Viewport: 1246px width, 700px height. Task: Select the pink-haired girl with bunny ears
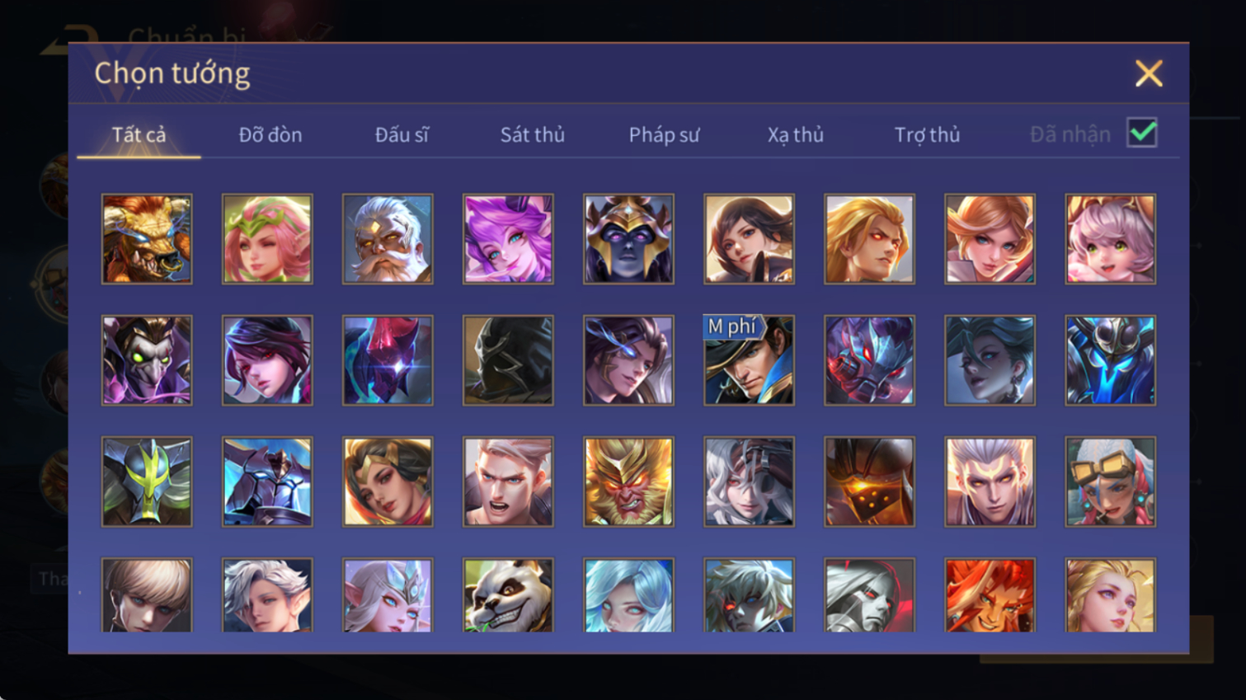pos(1110,239)
